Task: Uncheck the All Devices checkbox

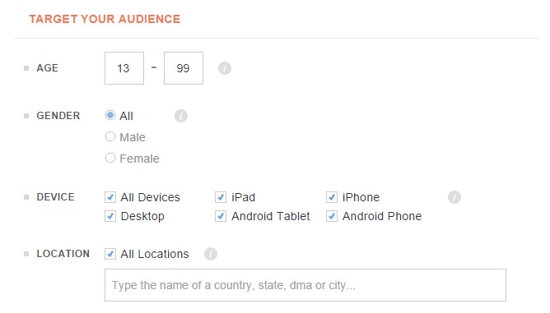Action: (110, 197)
